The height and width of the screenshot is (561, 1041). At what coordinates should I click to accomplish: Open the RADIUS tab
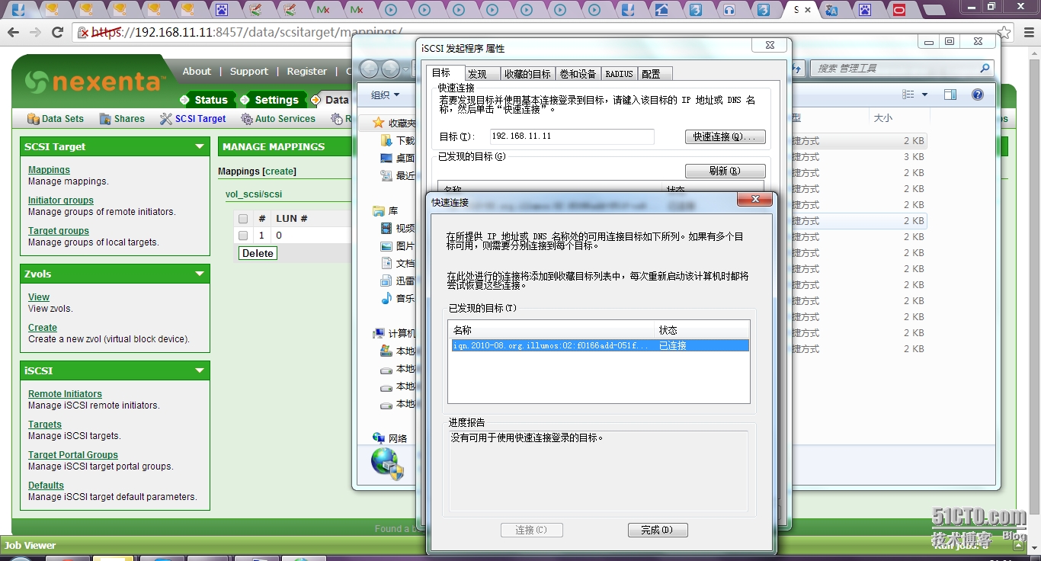[x=619, y=74]
